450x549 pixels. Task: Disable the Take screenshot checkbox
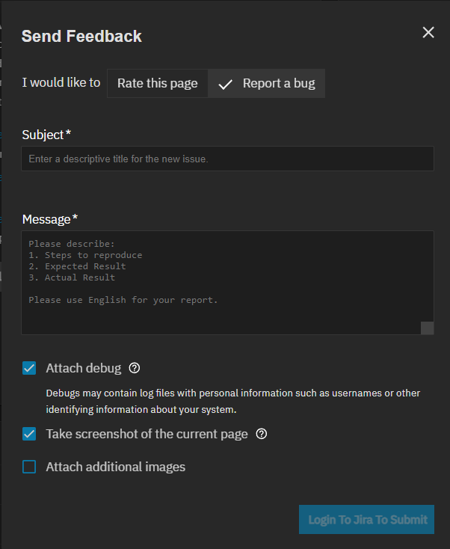[x=29, y=434]
